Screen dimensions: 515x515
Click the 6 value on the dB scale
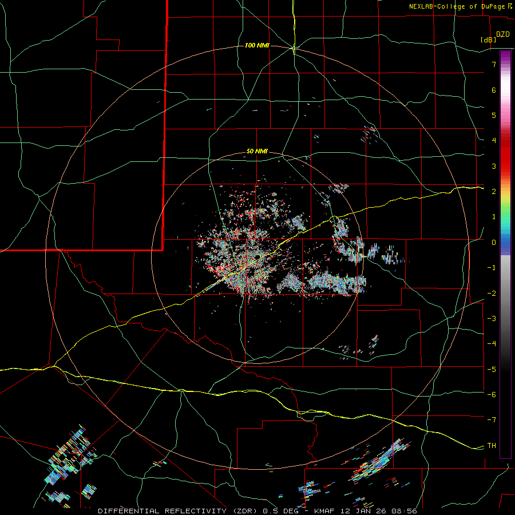coord(494,90)
